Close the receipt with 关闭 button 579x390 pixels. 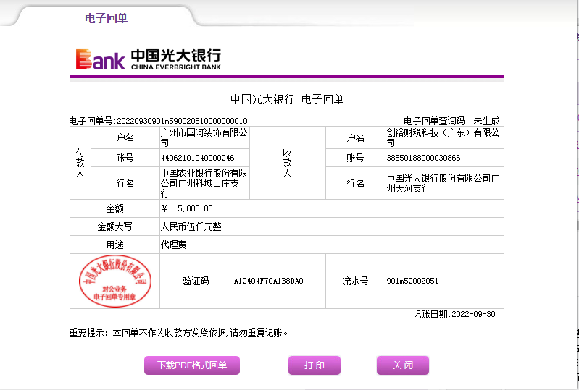tap(403, 365)
